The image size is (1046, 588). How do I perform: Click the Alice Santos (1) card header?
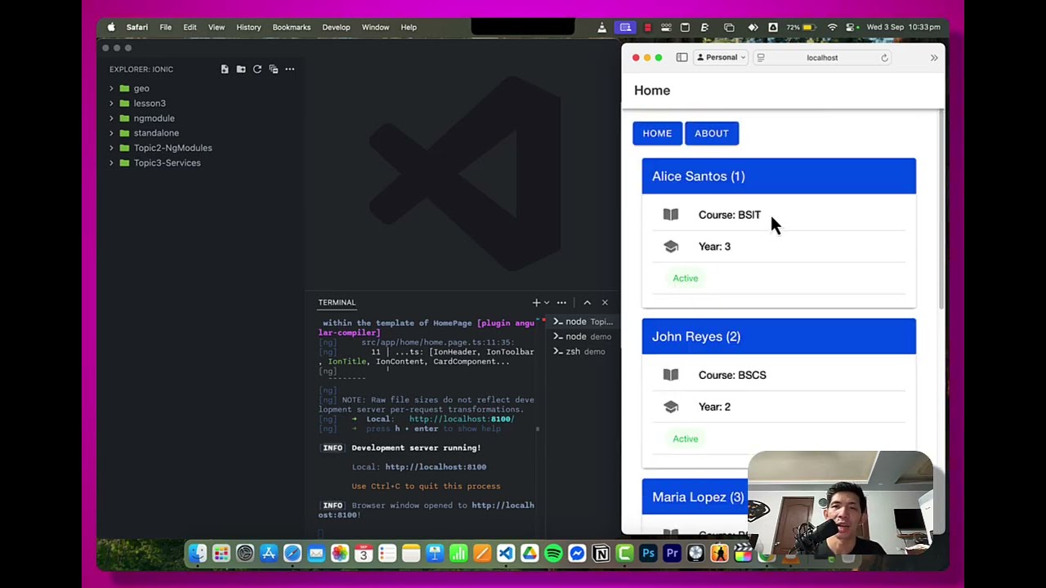(779, 176)
